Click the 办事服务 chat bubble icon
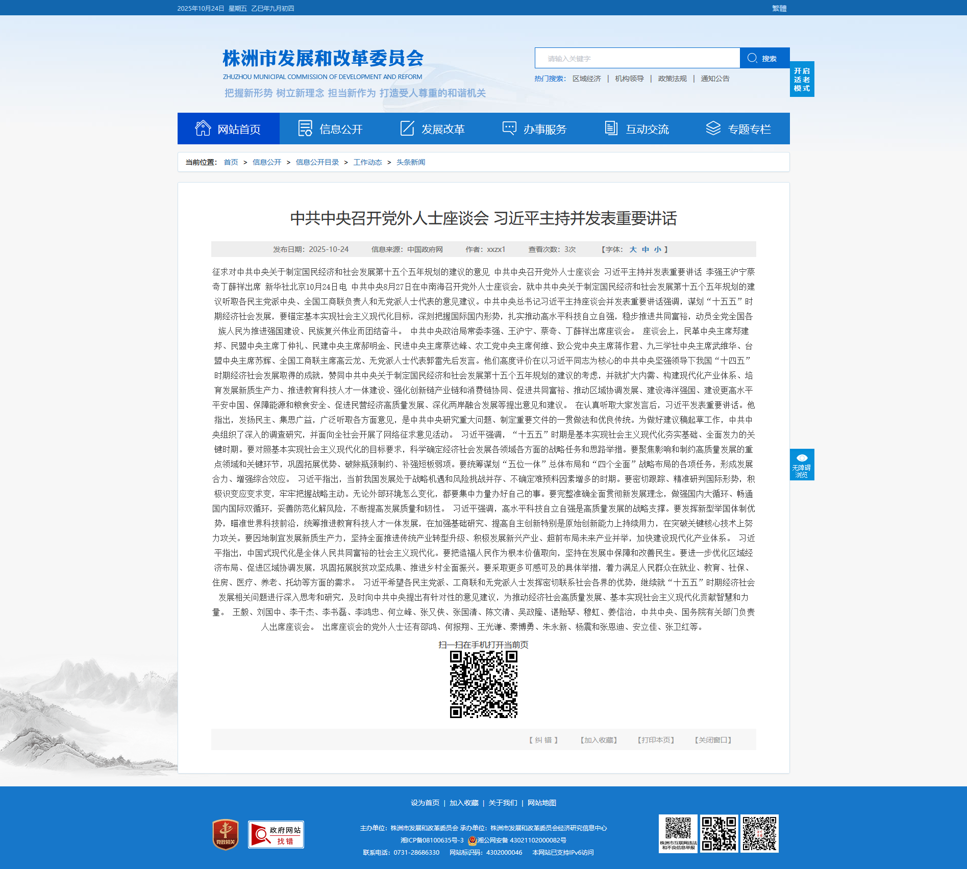The width and height of the screenshot is (967, 869). click(509, 129)
